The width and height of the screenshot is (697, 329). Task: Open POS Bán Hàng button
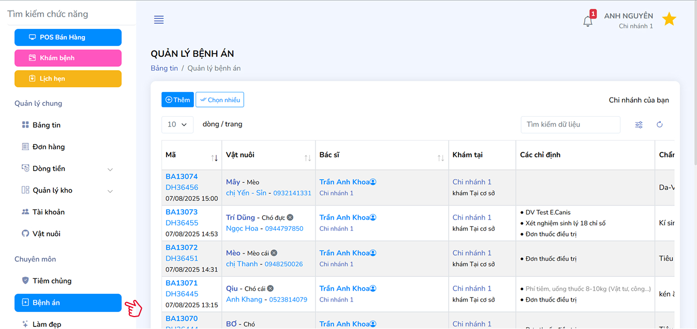click(68, 37)
